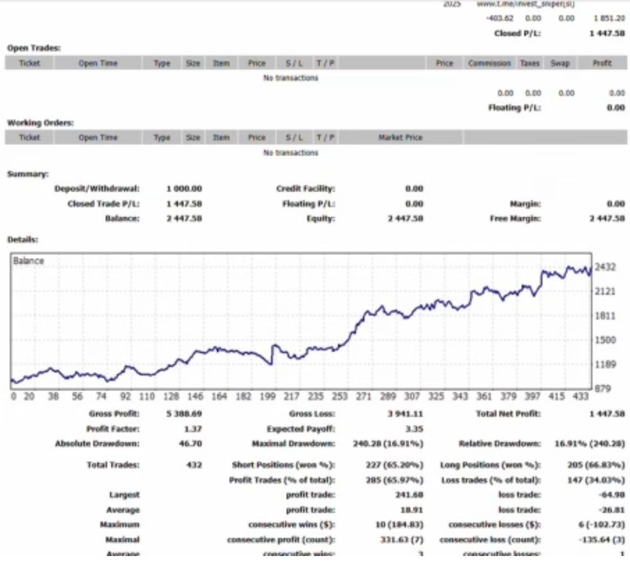This screenshot has width=630, height=568.
Task: Select consecutive loss value -135.64 (3)
Action: (602, 540)
